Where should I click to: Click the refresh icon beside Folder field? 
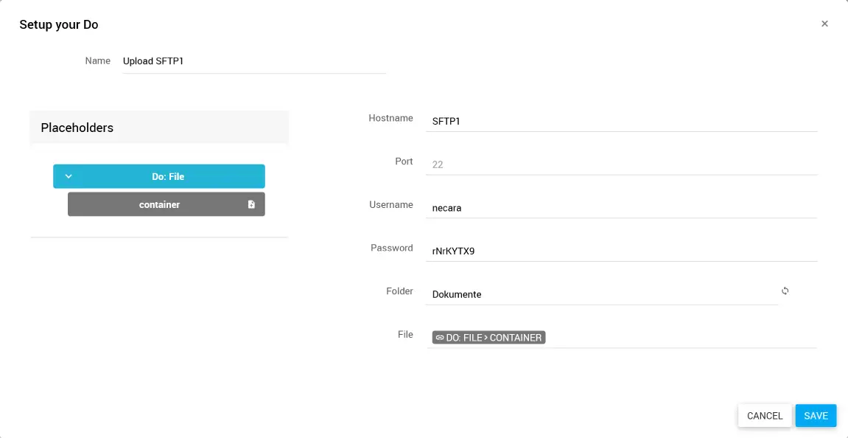785,291
